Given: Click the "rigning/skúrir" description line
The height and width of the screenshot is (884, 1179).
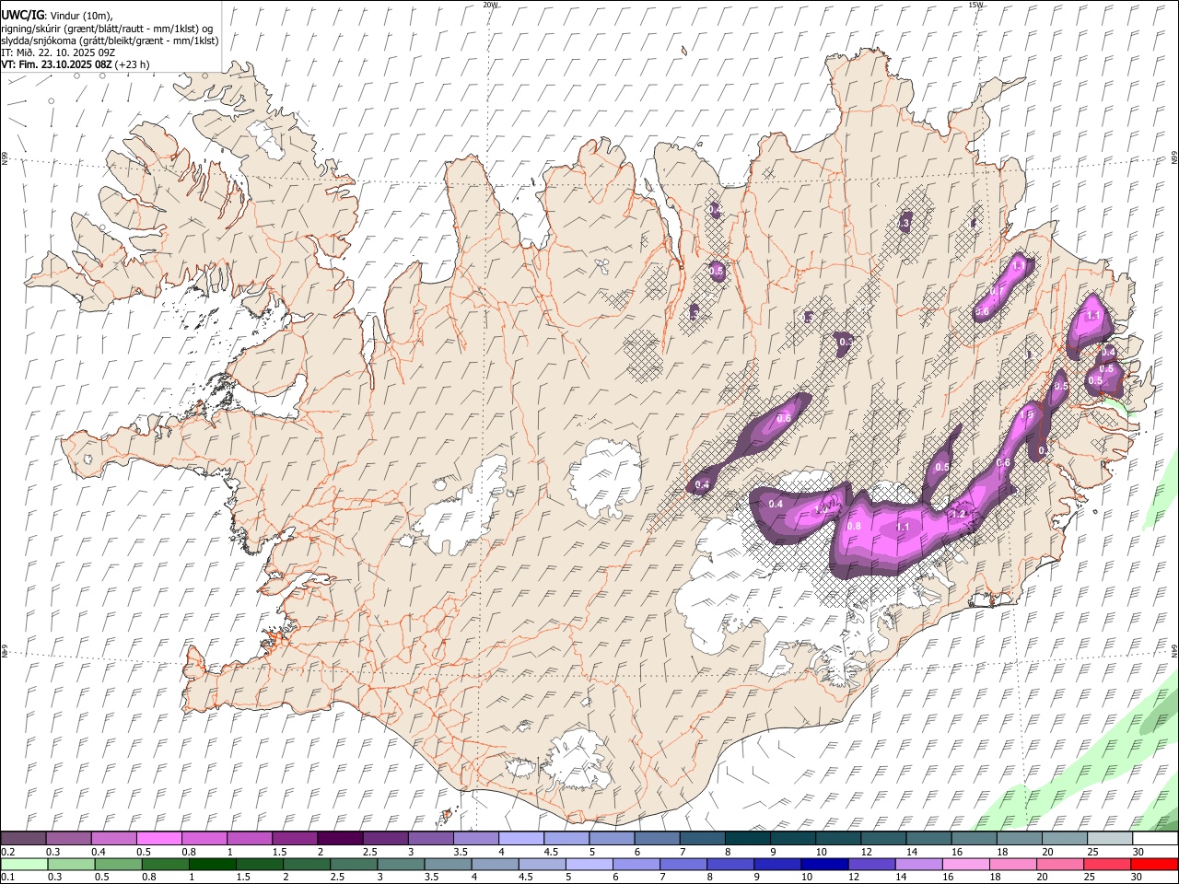Looking at the screenshot, I should [x=108, y=28].
